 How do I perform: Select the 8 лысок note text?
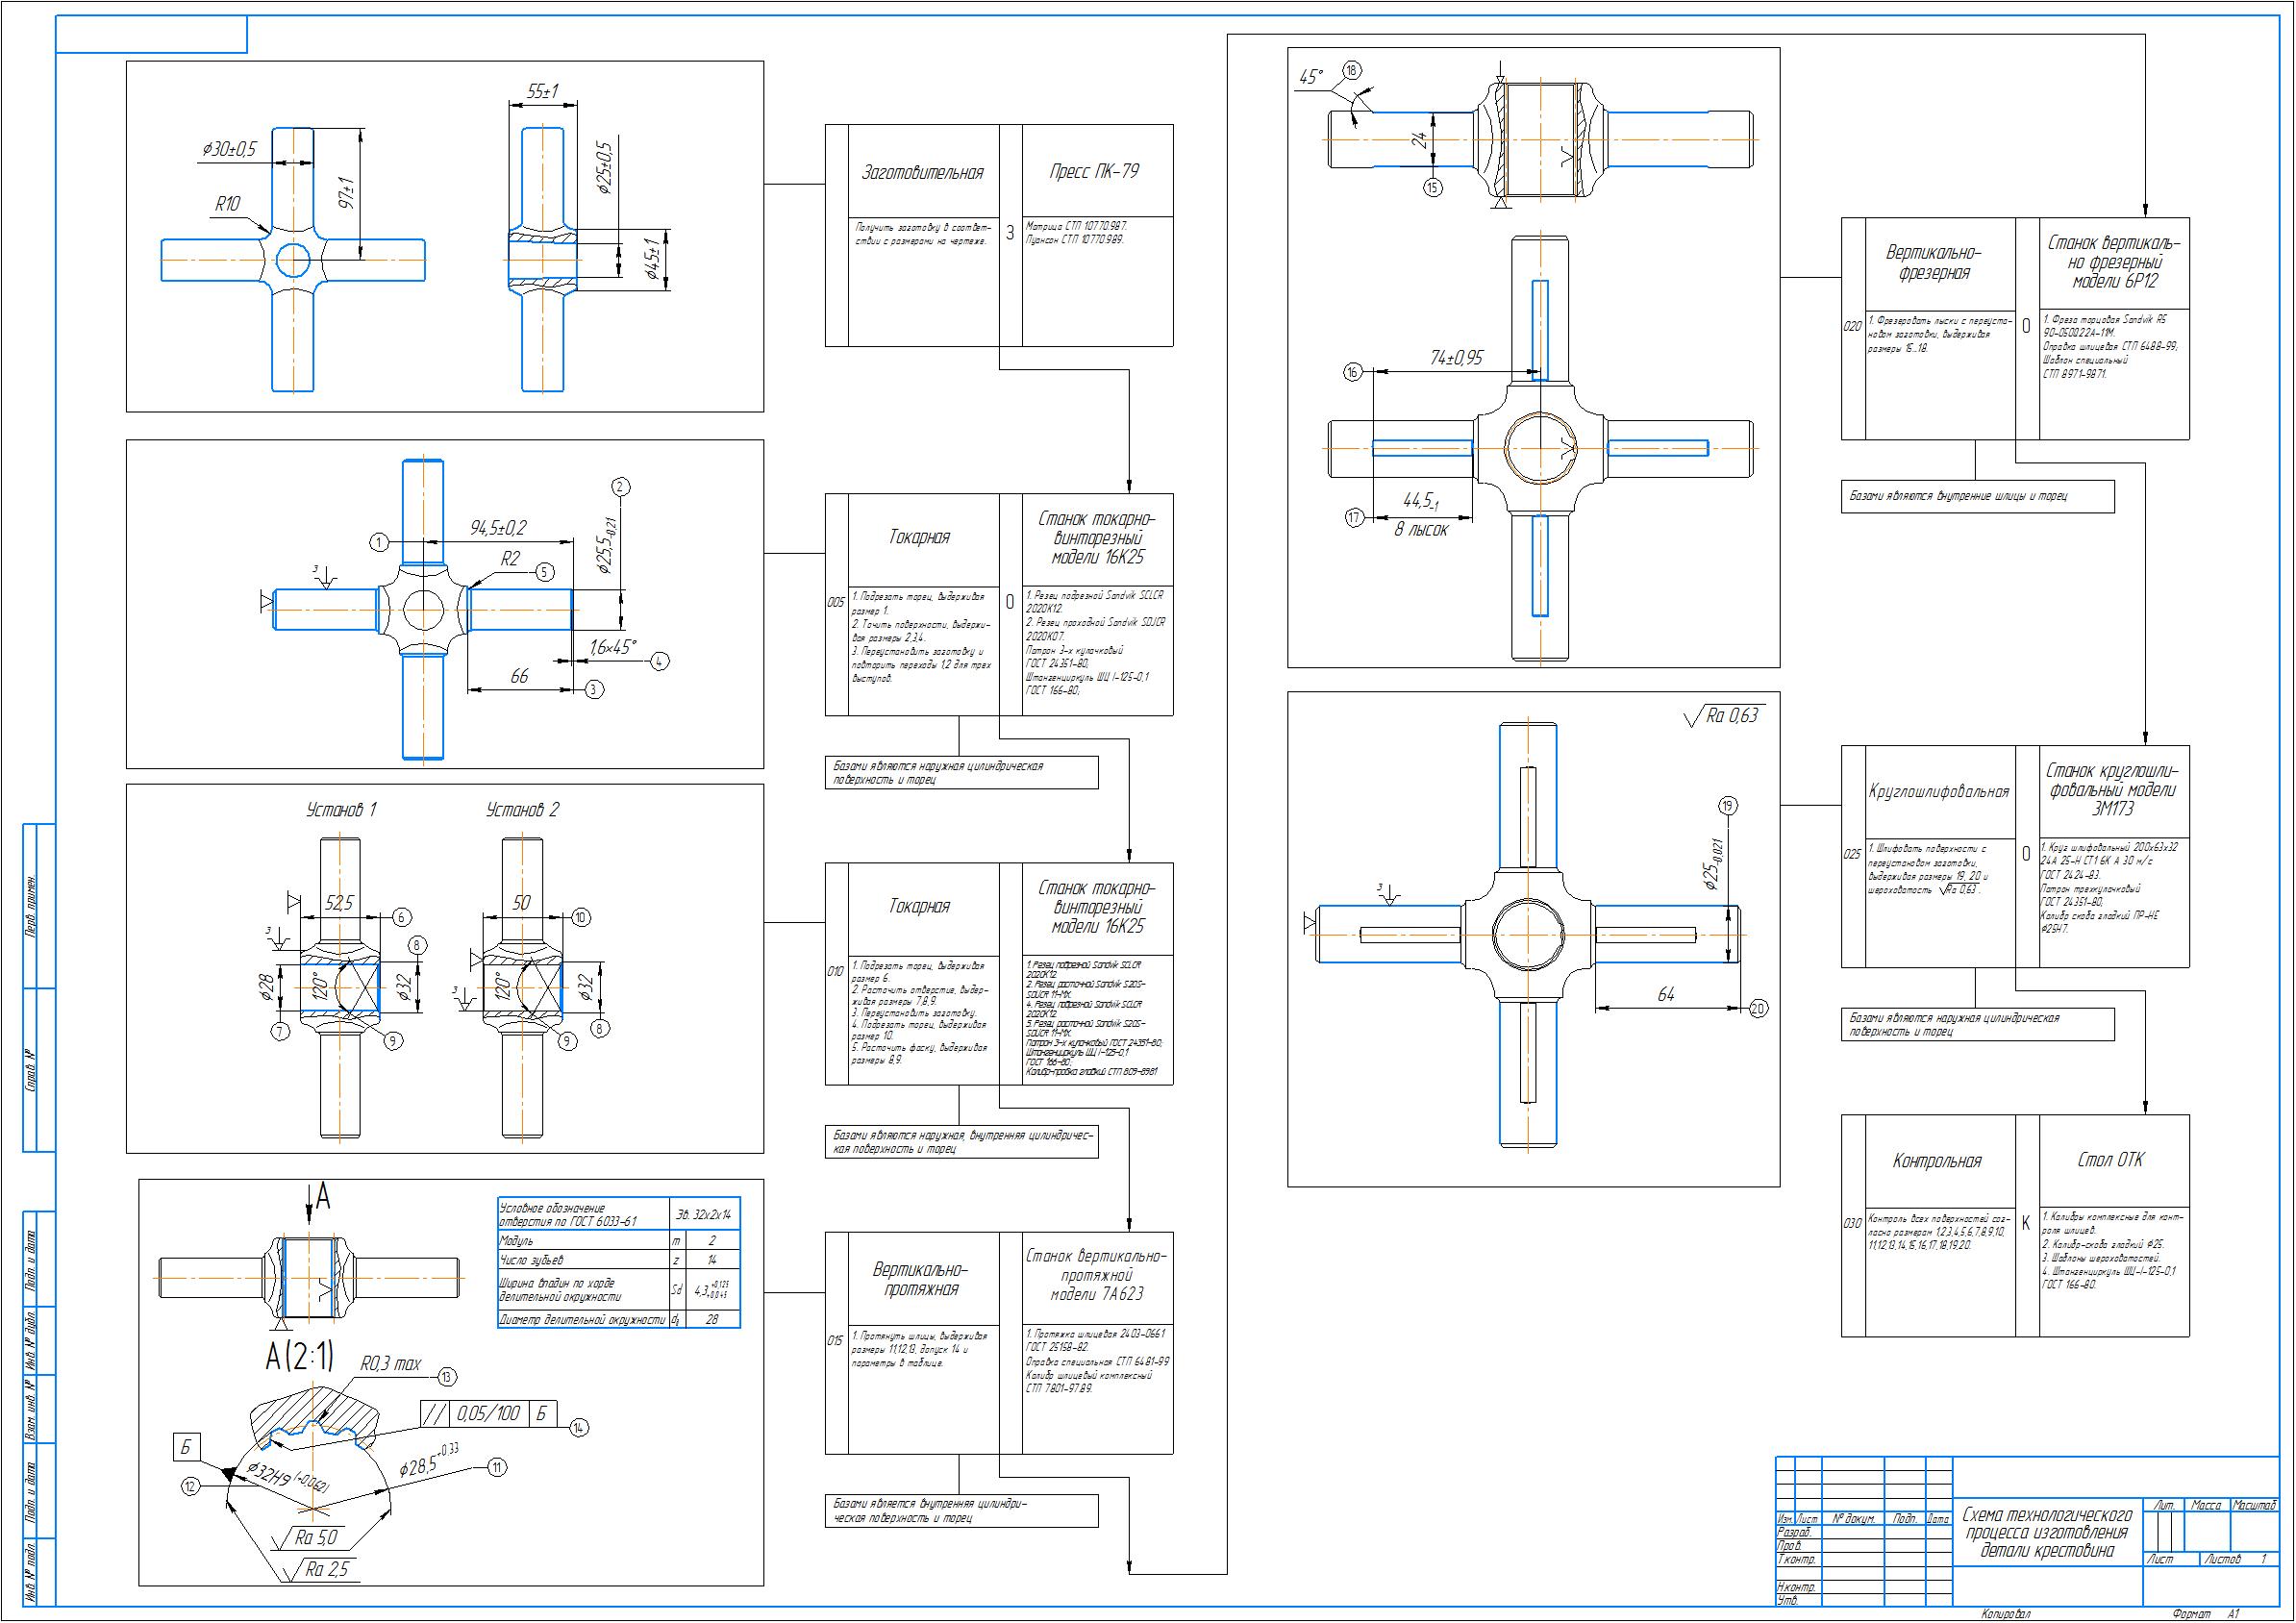click(1420, 530)
